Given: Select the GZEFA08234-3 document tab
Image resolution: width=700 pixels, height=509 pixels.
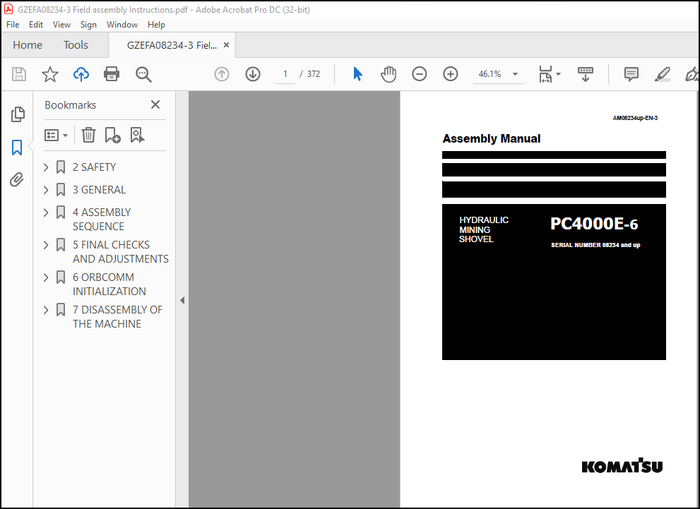Looking at the screenshot, I should [x=172, y=45].
